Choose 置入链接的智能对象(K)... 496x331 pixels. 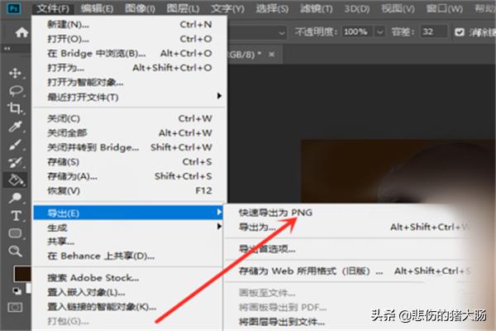(x=130, y=307)
